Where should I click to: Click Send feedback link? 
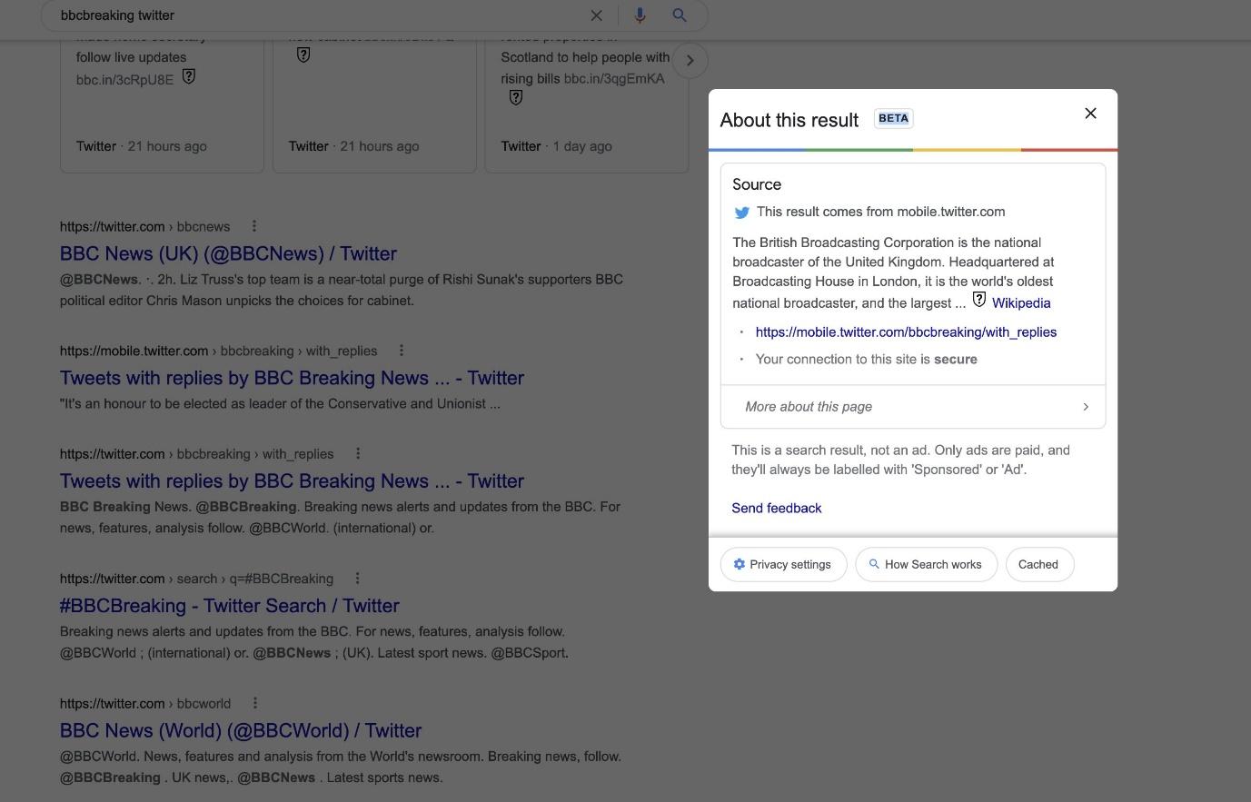point(777,509)
